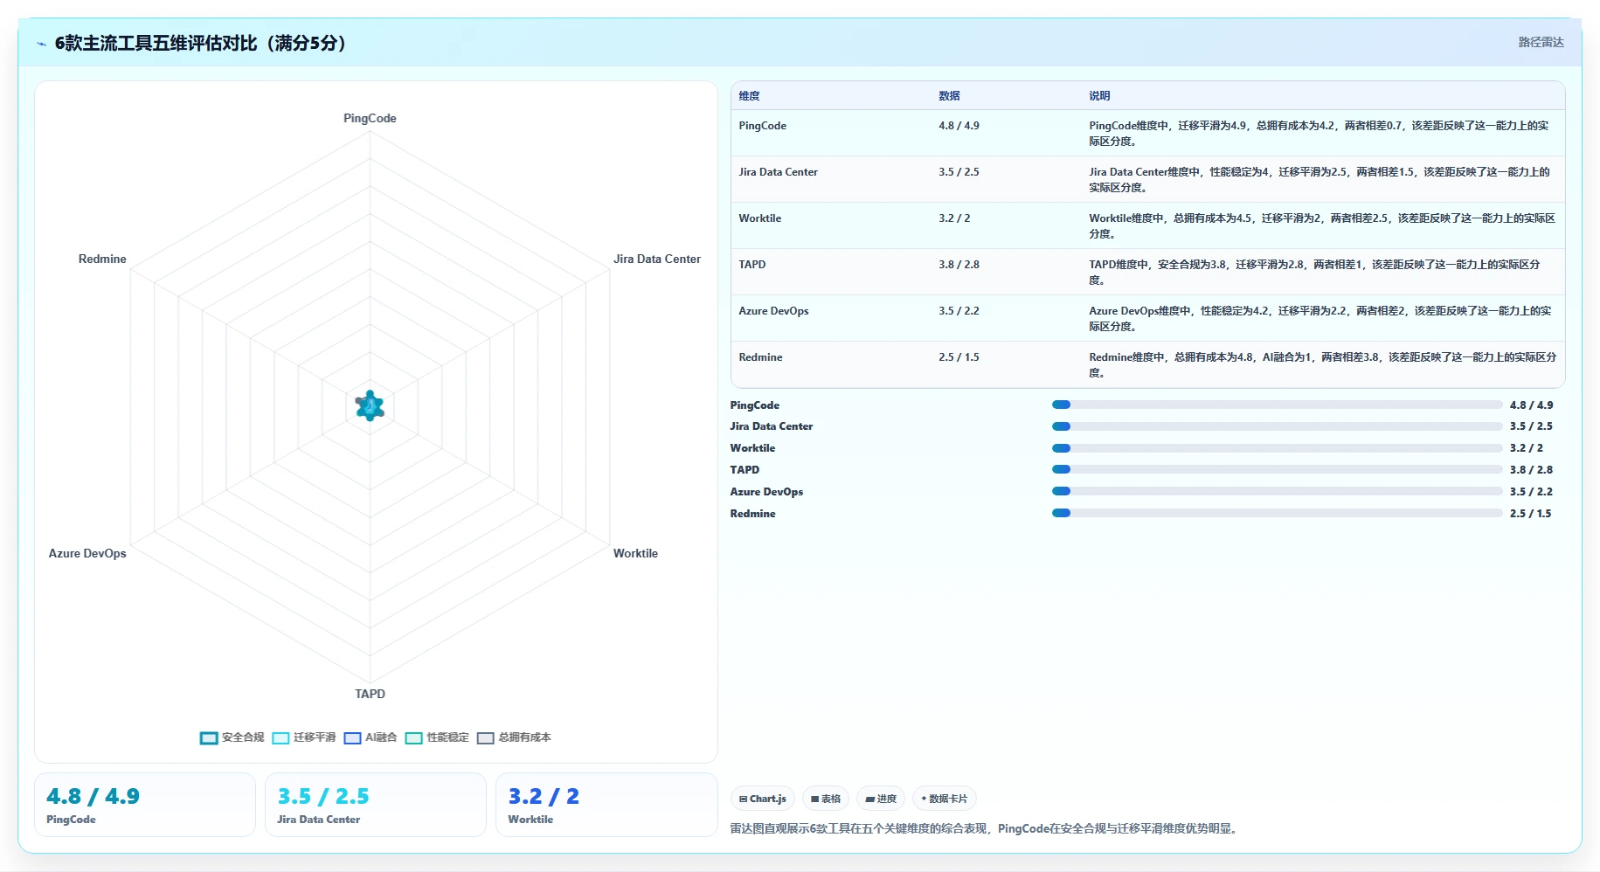Click the Worktile progress bar
Image resolution: width=1600 pixels, height=872 pixels.
1277,448
